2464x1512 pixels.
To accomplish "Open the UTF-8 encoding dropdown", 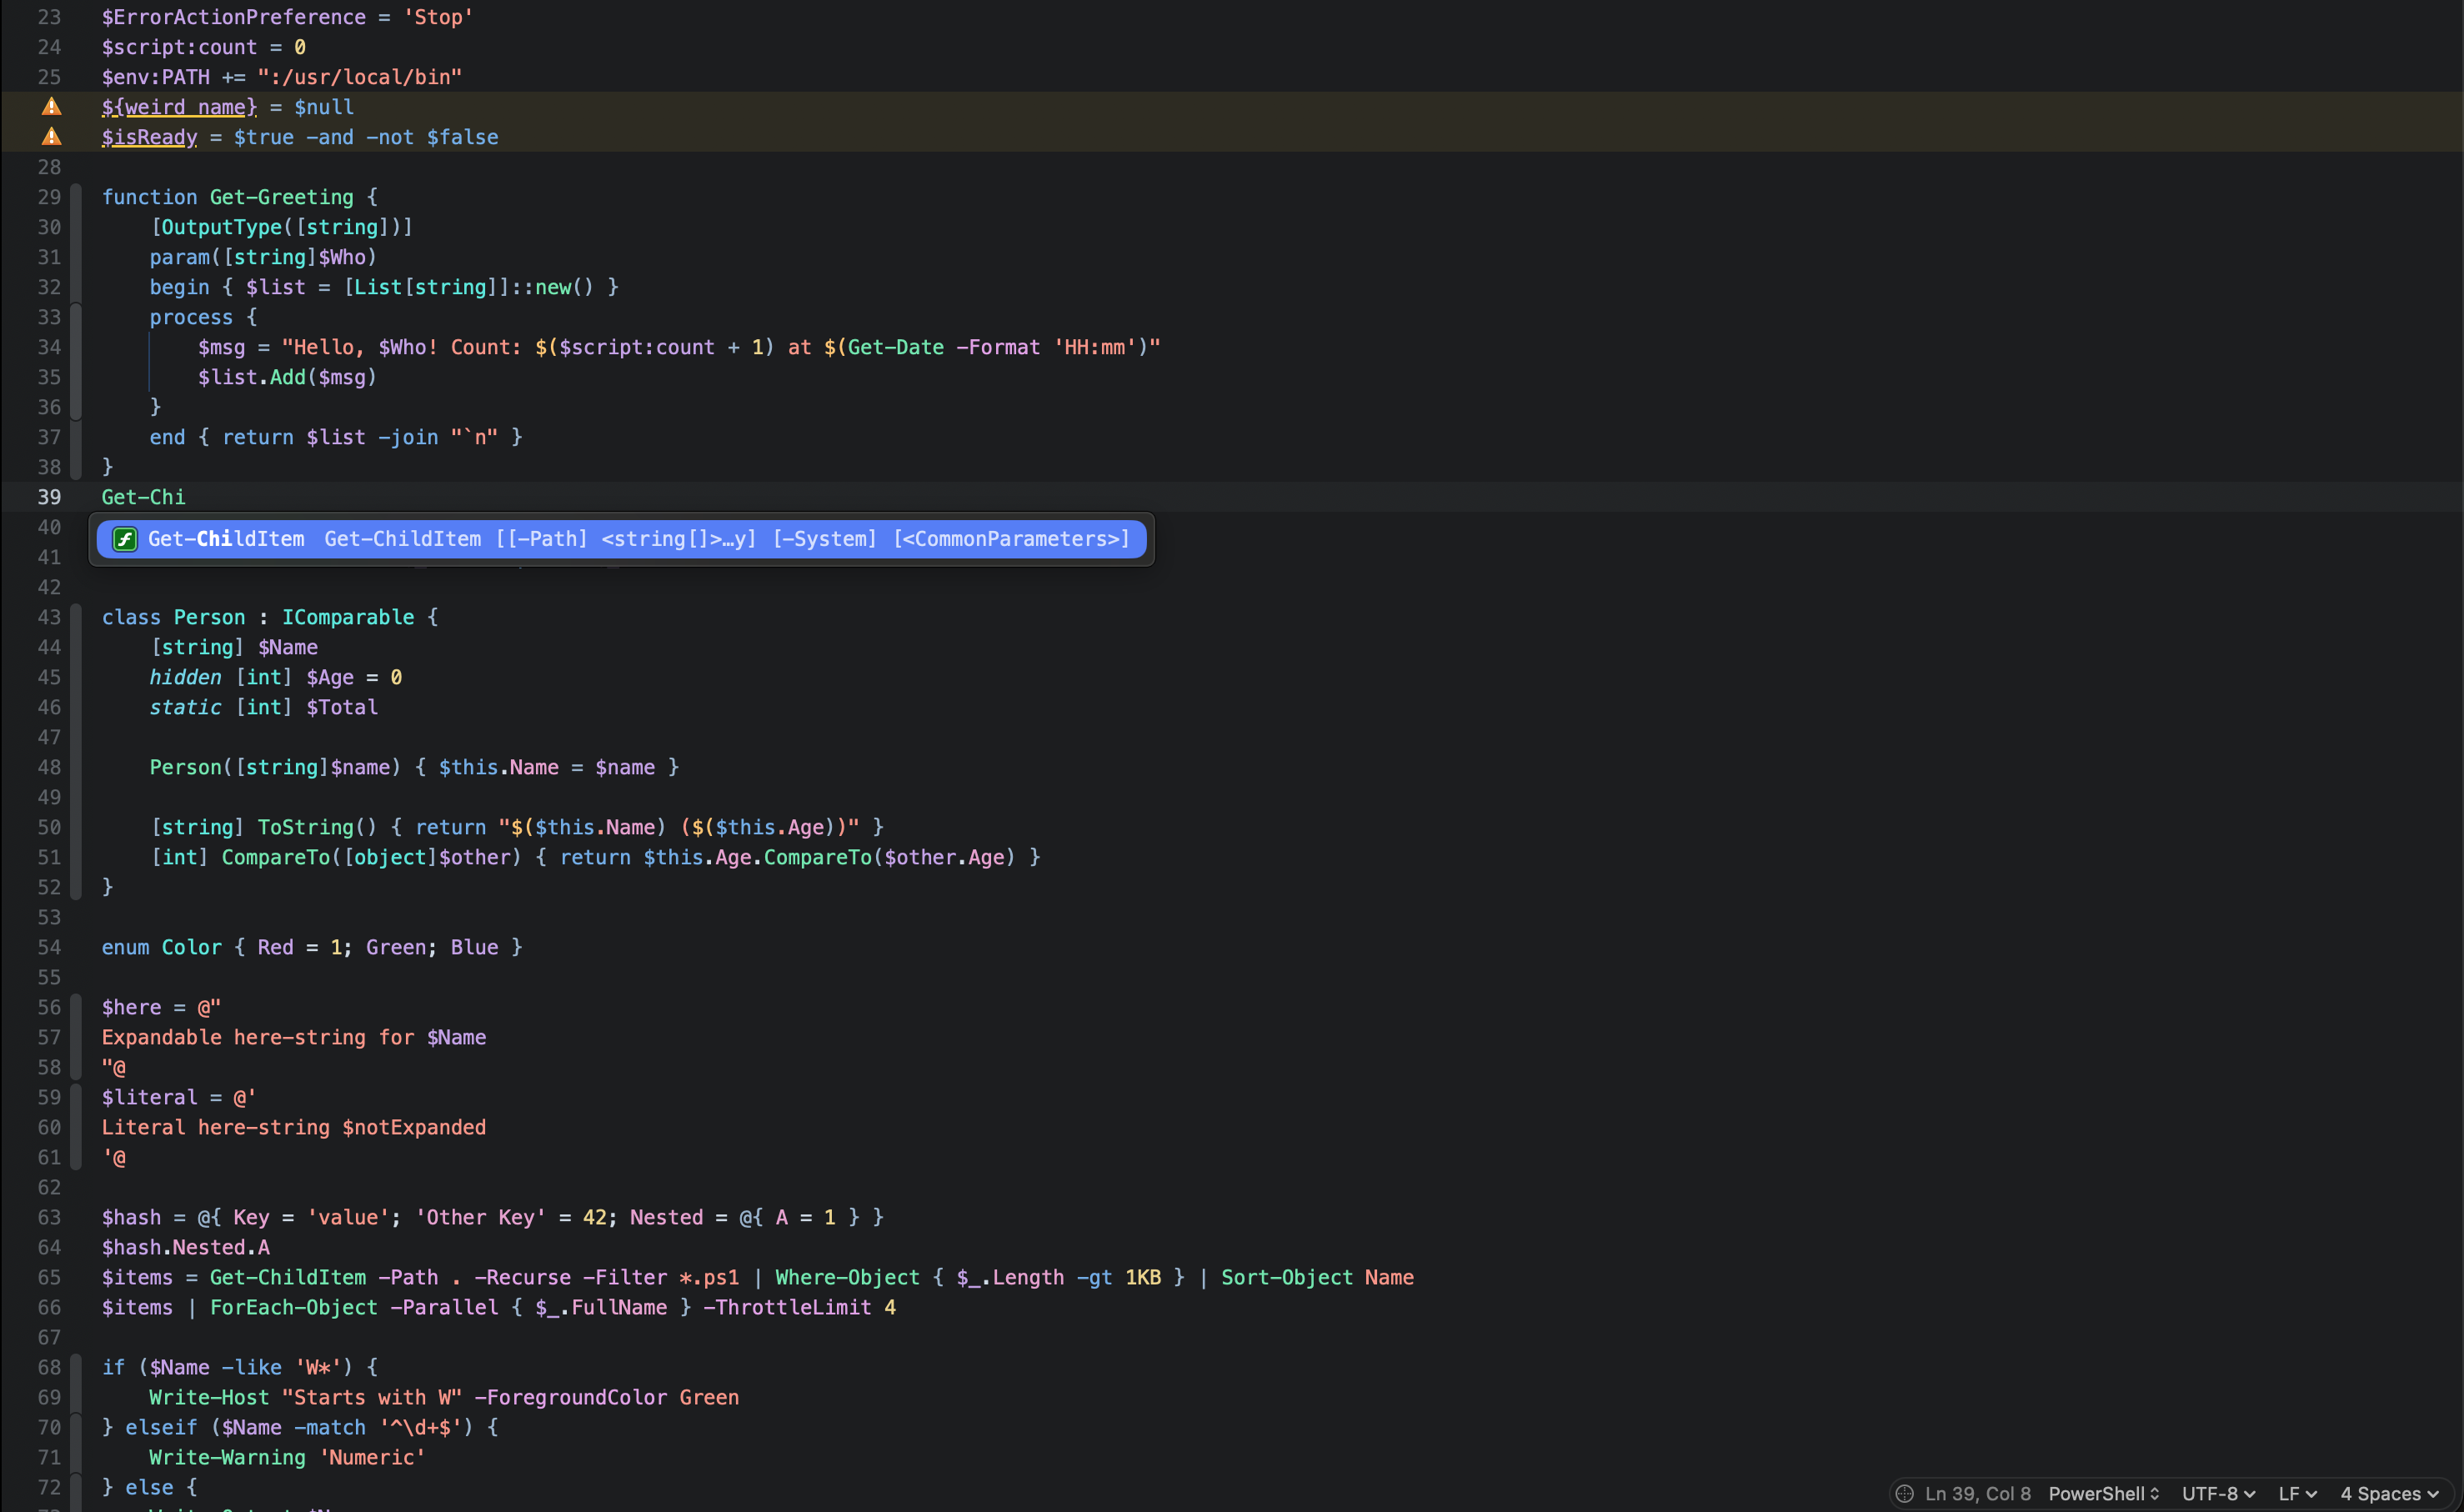I will (2218, 1493).
